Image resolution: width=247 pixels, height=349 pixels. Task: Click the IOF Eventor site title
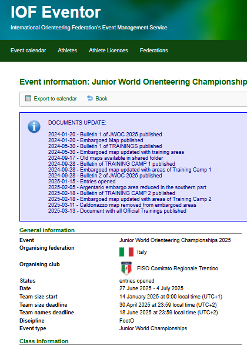pyautogui.click(x=56, y=12)
